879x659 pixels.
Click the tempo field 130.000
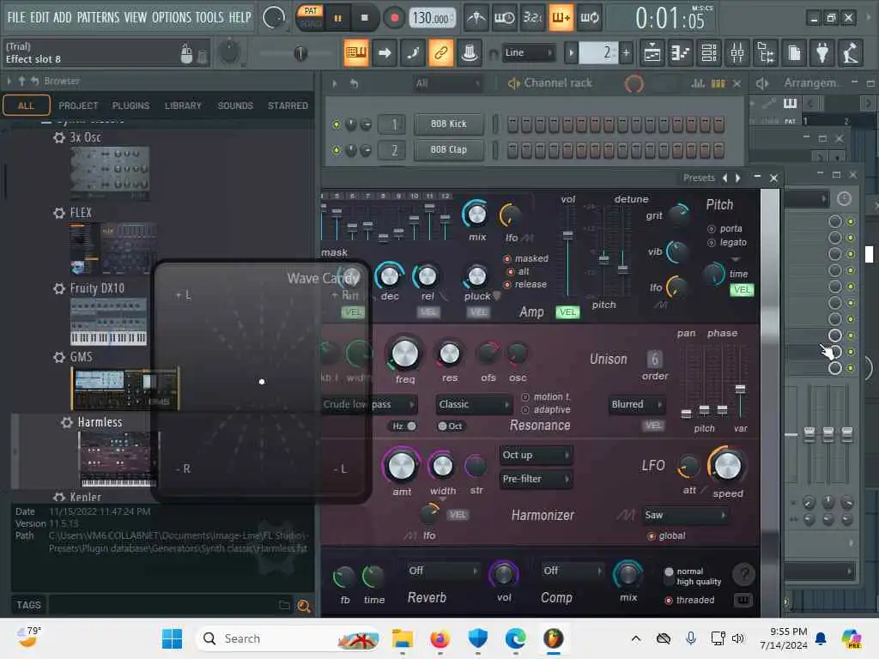tap(431, 19)
